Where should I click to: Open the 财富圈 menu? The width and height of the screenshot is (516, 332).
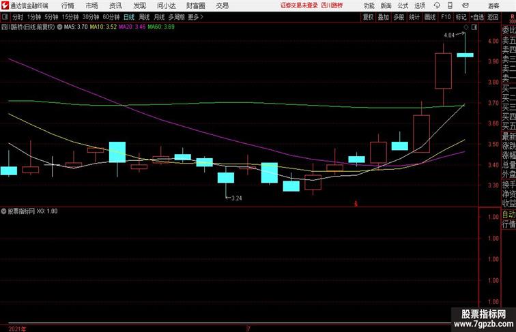pyautogui.click(x=196, y=5)
